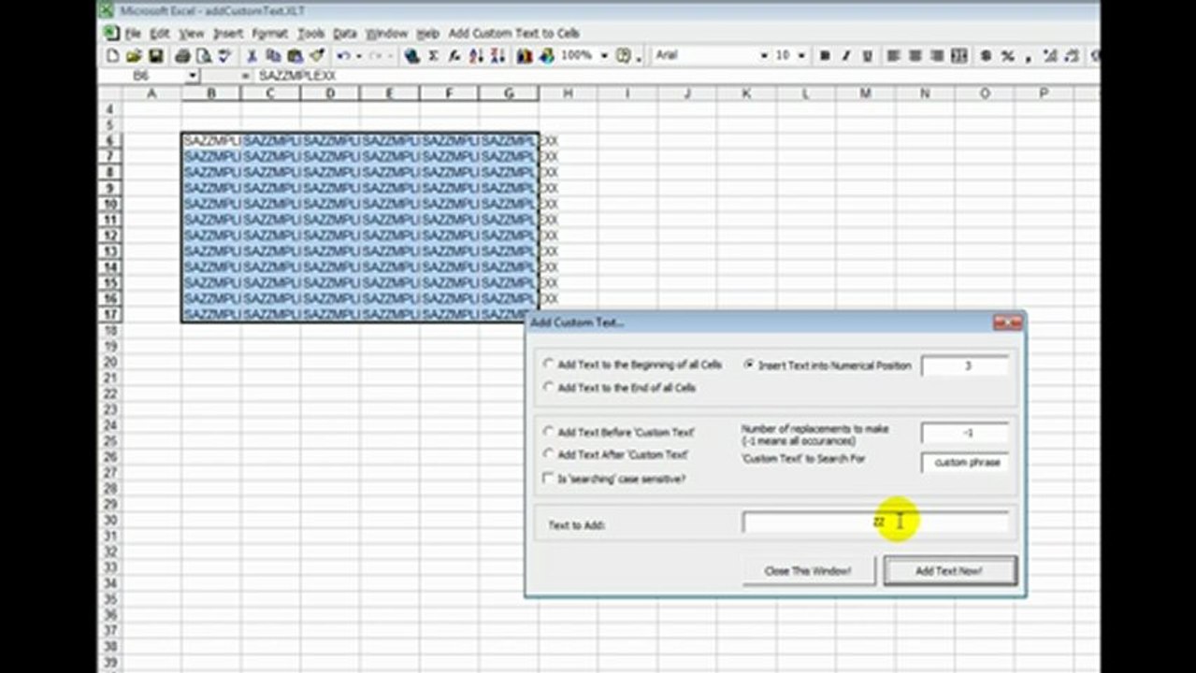Click the Cut scissors icon
Viewport: 1196px width, 673px height.
pos(252,56)
